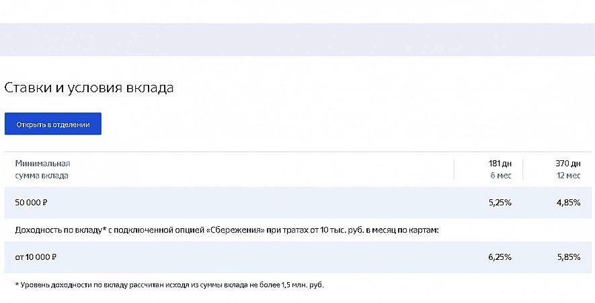
Task: Click the "50 000 ₽" minimum amount cell
Action: click(31, 203)
